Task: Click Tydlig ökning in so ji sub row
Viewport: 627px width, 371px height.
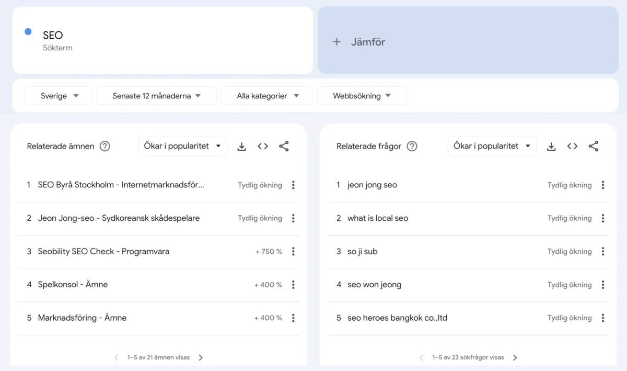Action: click(570, 252)
